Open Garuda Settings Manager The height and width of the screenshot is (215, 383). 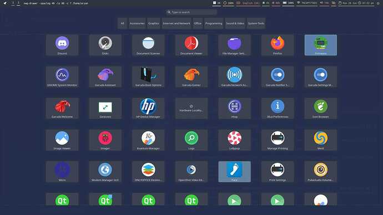(320, 77)
